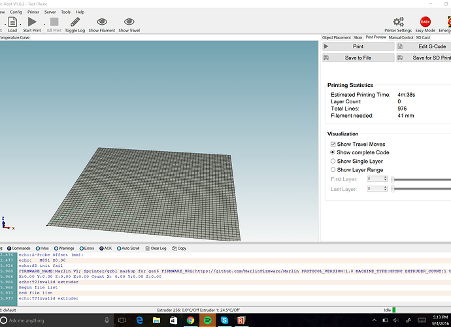Click Clear Log trash button
The height and width of the screenshot is (327, 451).
(x=156, y=249)
